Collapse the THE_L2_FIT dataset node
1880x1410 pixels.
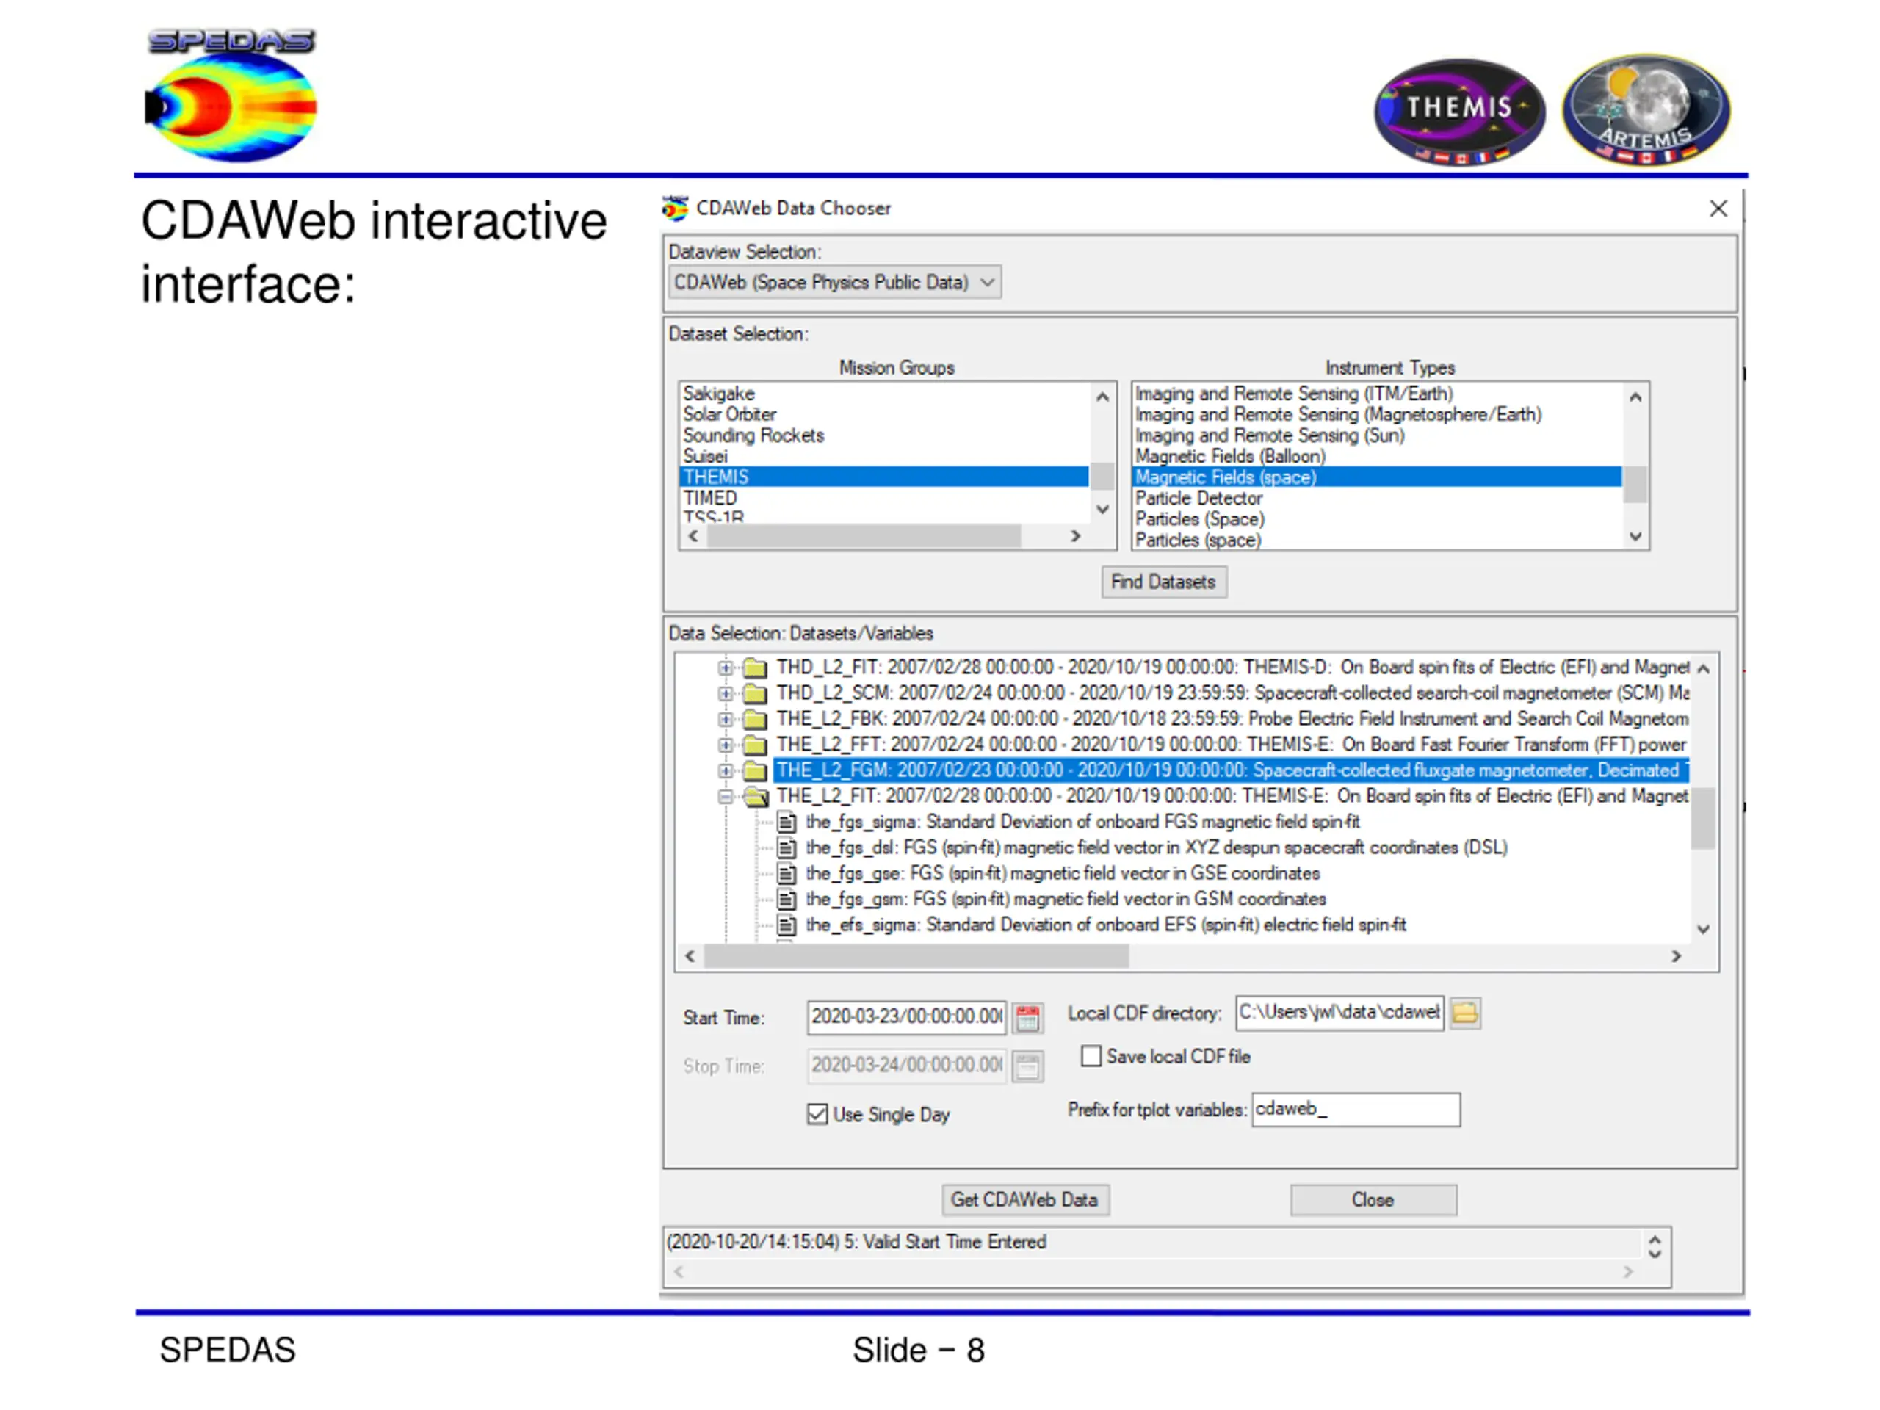click(x=725, y=798)
